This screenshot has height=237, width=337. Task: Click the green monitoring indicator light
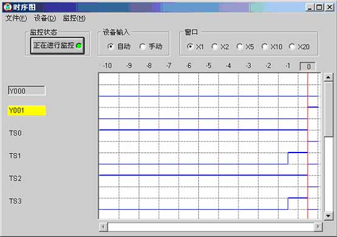click(79, 46)
